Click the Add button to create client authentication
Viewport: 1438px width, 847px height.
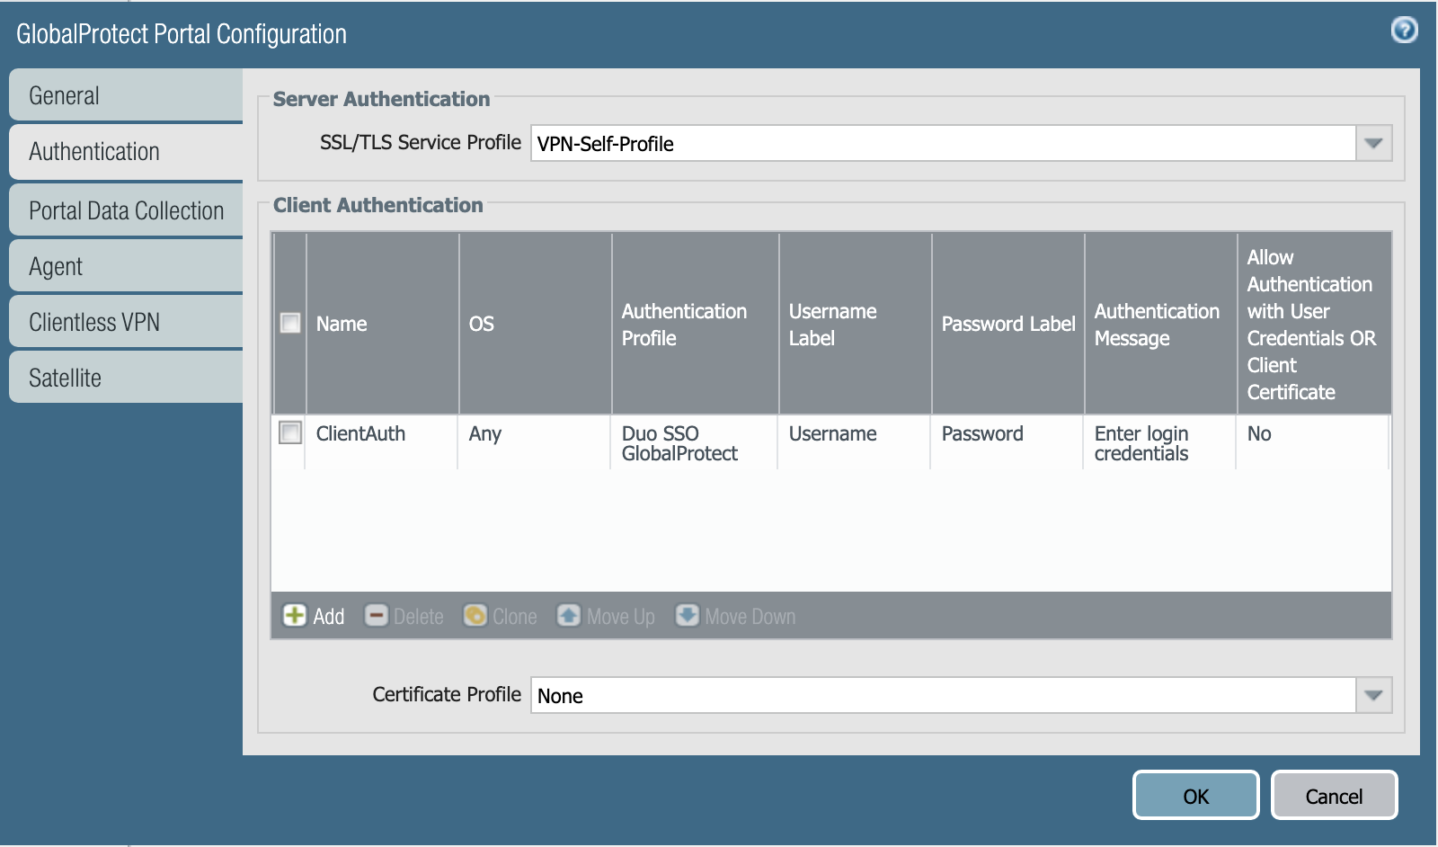pos(315,617)
